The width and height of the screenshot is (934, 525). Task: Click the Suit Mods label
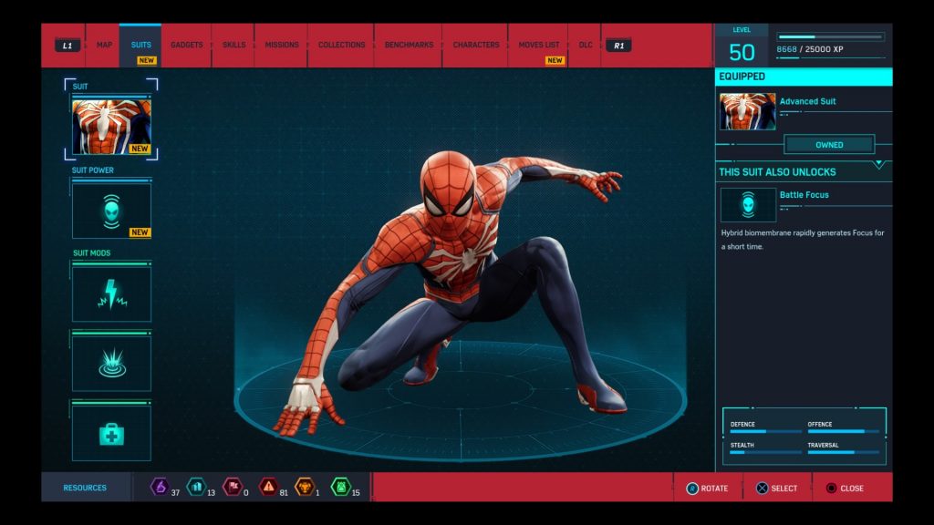click(x=92, y=253)
